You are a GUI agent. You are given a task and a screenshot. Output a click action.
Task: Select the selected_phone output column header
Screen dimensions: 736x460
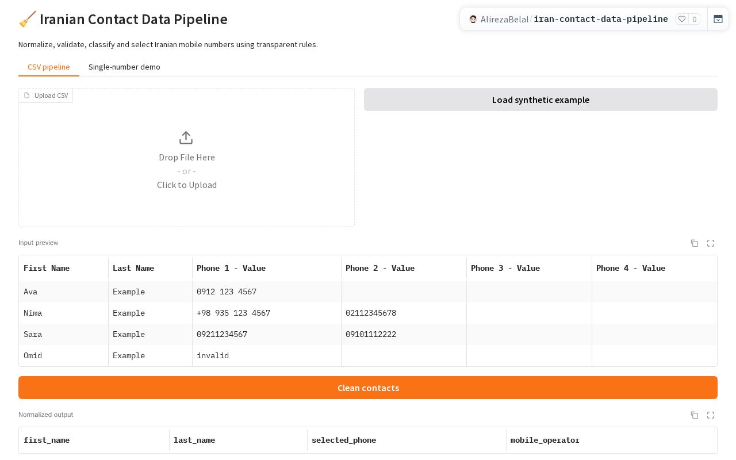pyautogui.click(x=407, y=440)
